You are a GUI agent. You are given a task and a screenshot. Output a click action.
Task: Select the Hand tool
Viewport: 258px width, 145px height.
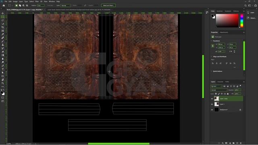coord(3,80)
